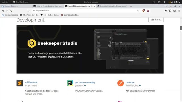Open the Brave wallet icon
Image resolution: width=182 pixels, height=102 pixels.
point(174,11)
